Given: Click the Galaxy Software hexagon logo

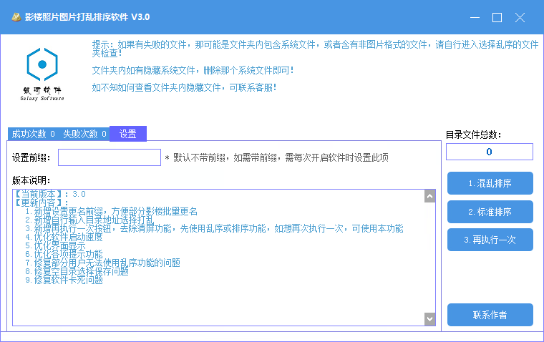Looking at the screenshot, I should click(x=42, y=65).
